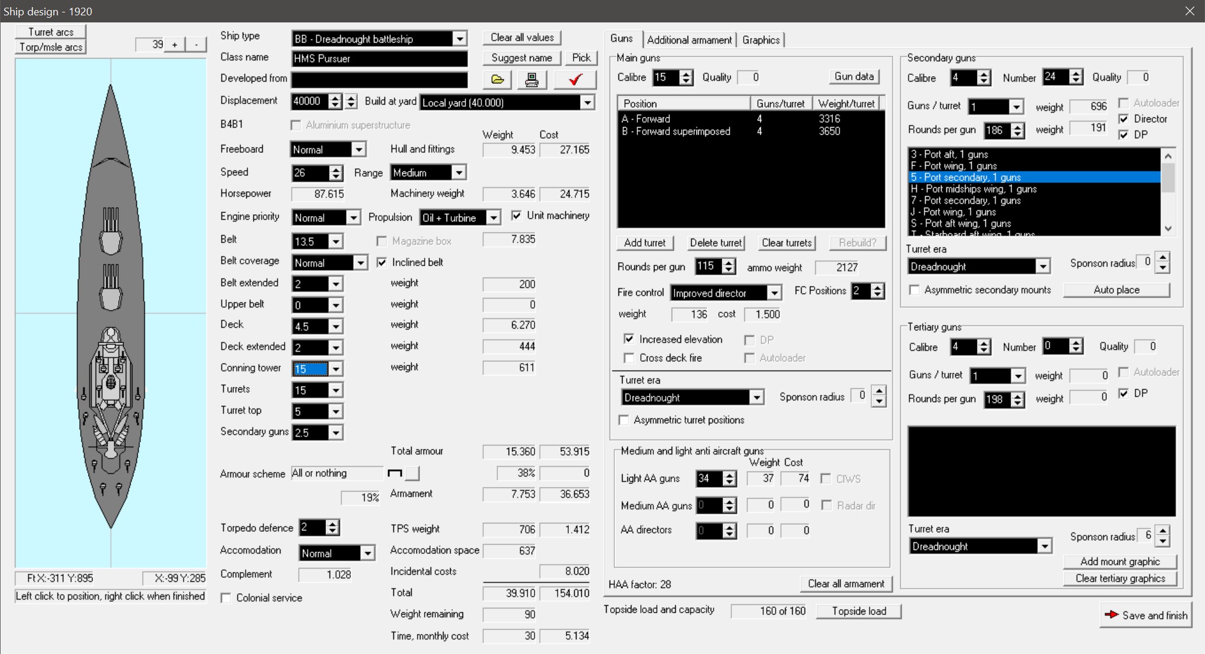
Task: Increase the Light AA guns count
Action: tap(729, 475)
